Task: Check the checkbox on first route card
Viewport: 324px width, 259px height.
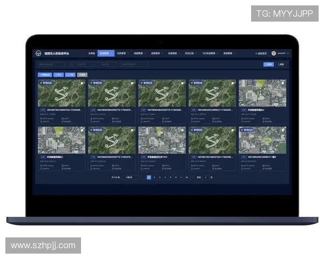Action: click(82, 84)
